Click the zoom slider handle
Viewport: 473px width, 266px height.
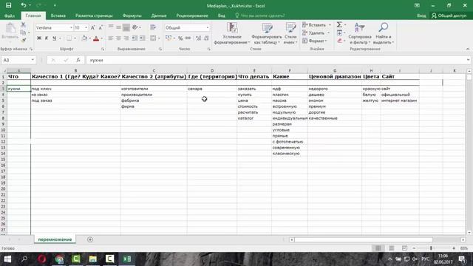pyautogui.click(x=431, y=248)
